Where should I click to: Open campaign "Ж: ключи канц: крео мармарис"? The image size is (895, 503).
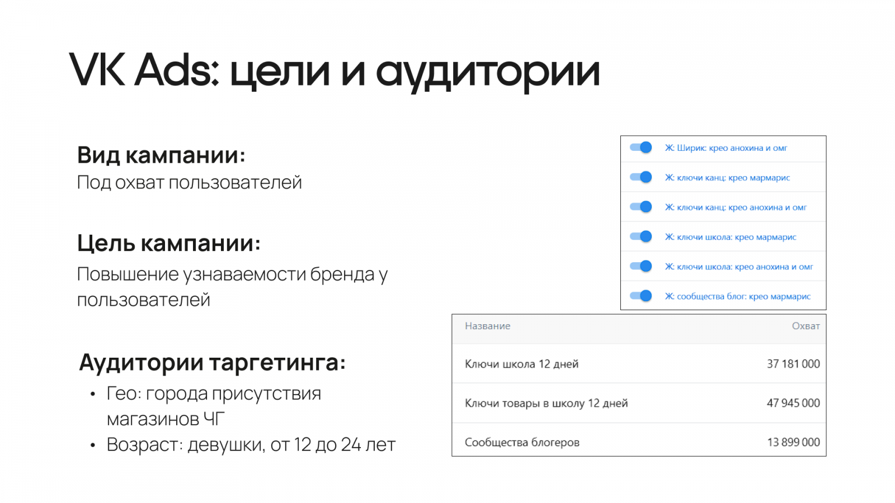[x=727, y=178]
